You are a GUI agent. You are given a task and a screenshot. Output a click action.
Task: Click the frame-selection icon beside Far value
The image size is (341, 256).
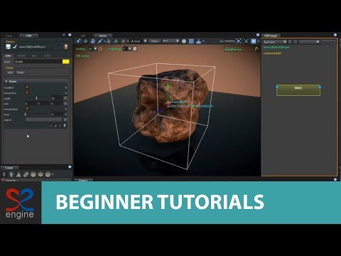click(x=239, y=41)
